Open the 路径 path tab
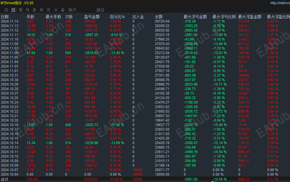The height and width of the screenshot is (182, 290). click(x=100, y=10)
